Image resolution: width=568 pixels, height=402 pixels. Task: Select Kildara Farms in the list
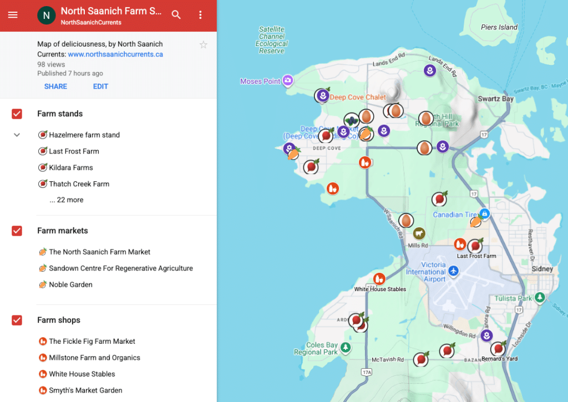point(70,167)
